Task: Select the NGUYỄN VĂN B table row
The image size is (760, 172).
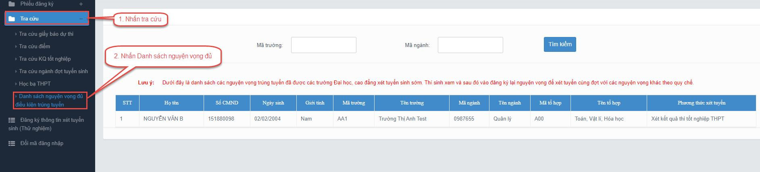Action: [x=163, y=119]
